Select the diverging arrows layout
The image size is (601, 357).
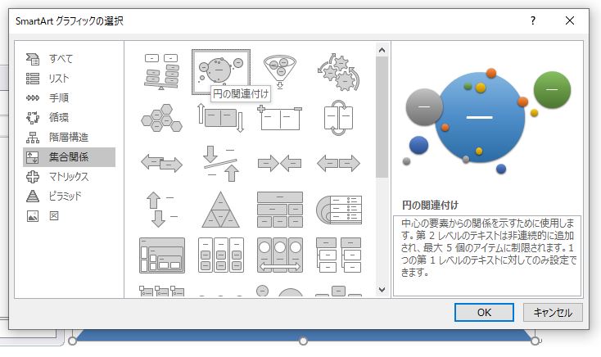[x=338, y=164]
